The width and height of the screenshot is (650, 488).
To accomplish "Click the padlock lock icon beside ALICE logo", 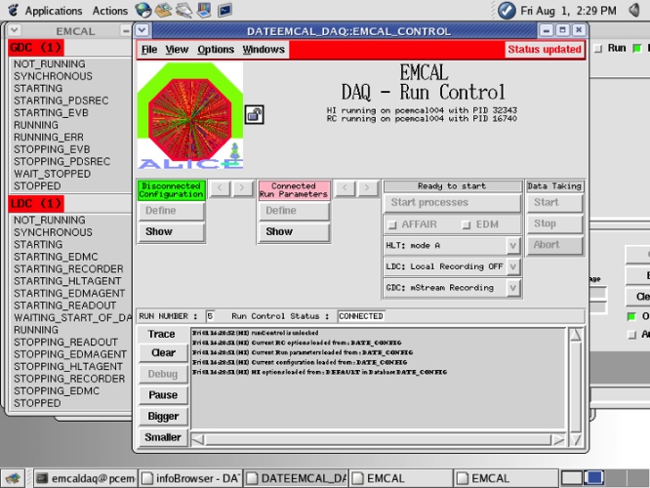I will click(x=254, y=114).
